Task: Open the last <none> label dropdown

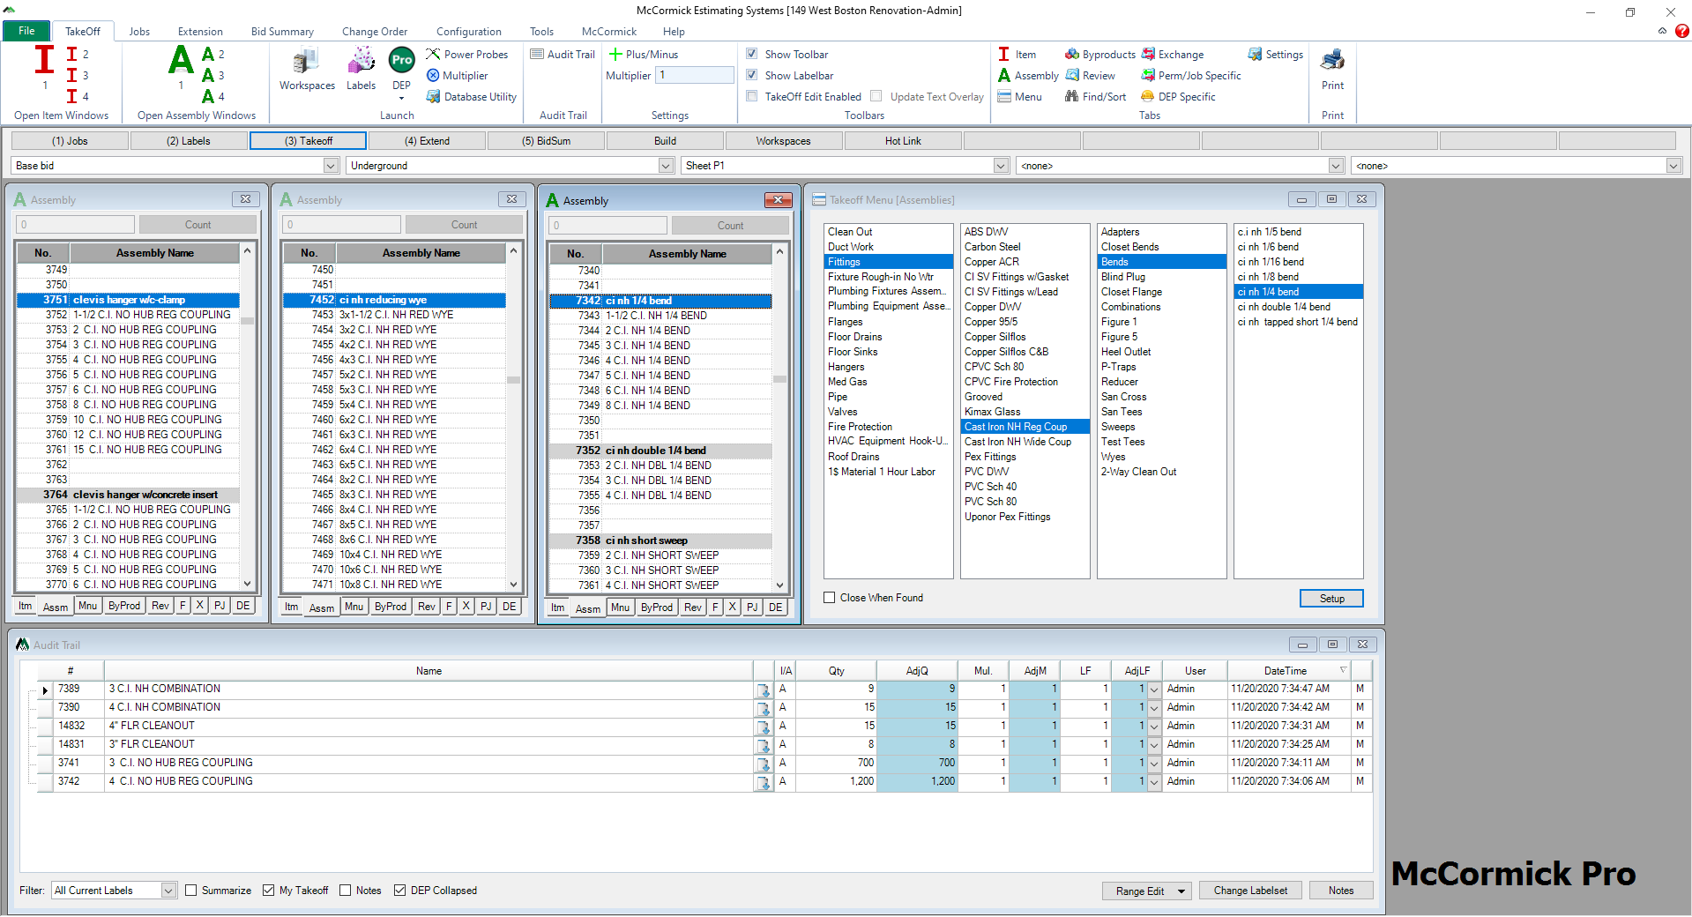Action: (x=1673, y=166)
